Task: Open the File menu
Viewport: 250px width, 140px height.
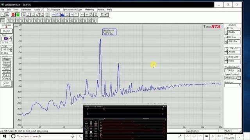Action: tap(2, 9)
